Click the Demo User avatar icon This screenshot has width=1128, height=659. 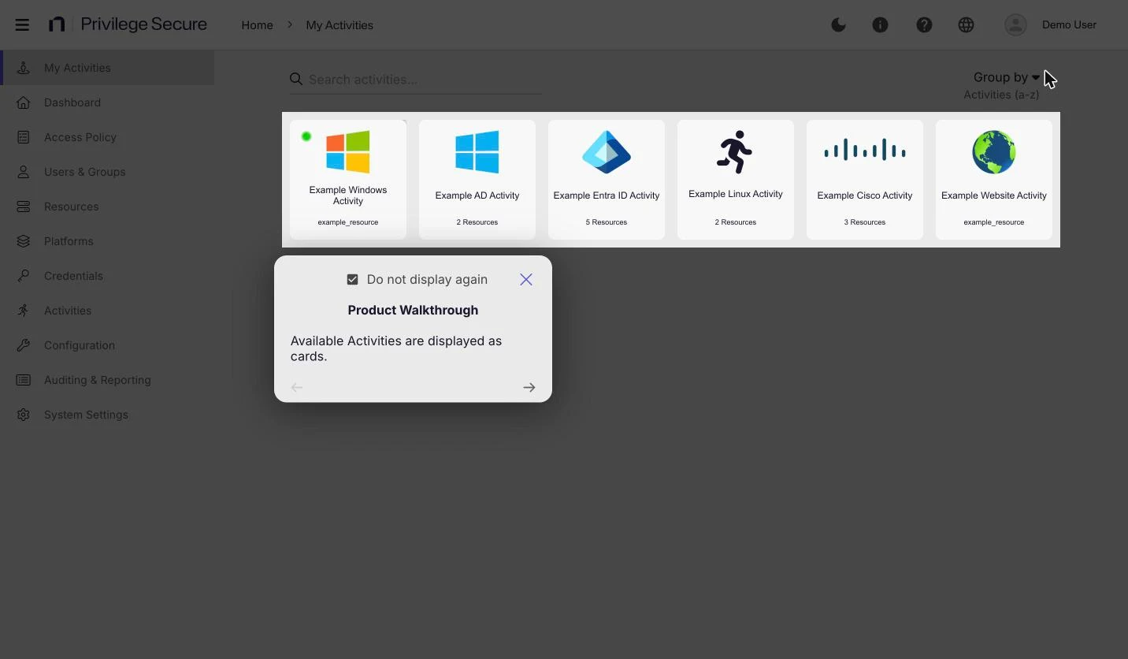[x=1015, y=24]
